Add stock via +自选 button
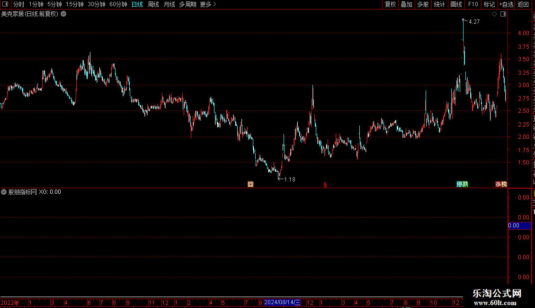The image size is (535, 308). tap(506, 4)
